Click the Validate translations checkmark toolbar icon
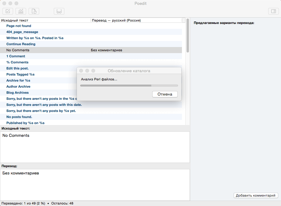 tap(8, 11)
